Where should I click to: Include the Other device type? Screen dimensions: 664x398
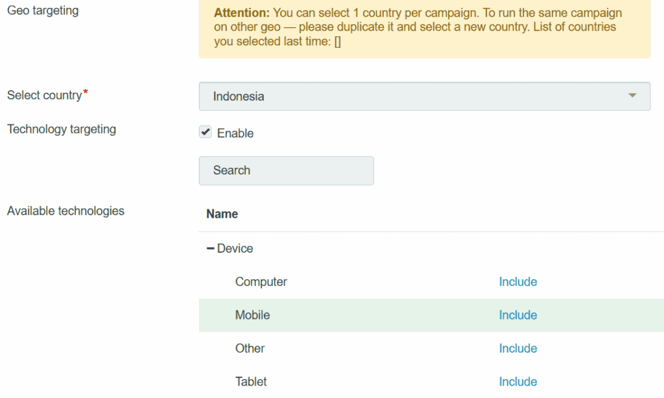click(x=517, y=349)
